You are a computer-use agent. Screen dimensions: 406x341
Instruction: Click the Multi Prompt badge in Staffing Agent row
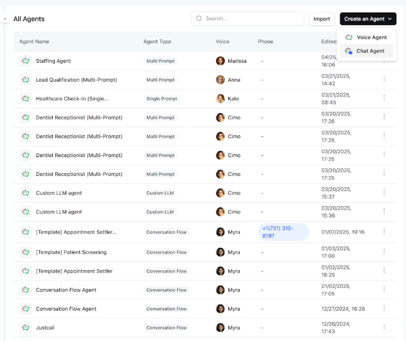pos(160,61)
